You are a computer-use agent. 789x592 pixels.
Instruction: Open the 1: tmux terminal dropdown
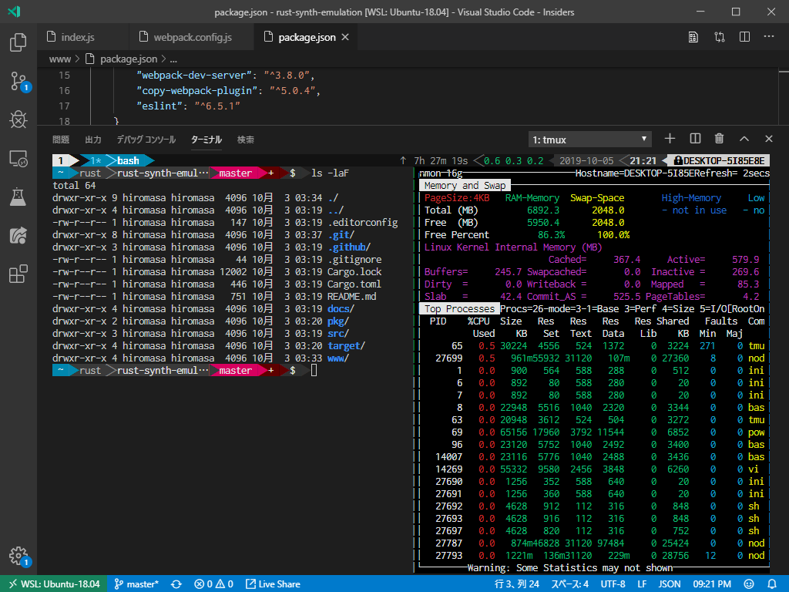point(589,139)
